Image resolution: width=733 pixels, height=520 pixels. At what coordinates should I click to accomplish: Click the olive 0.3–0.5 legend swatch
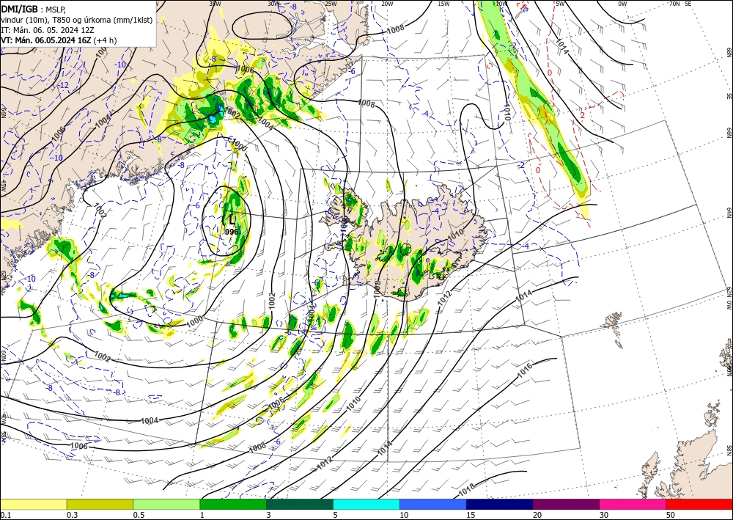tap(100, 504)
